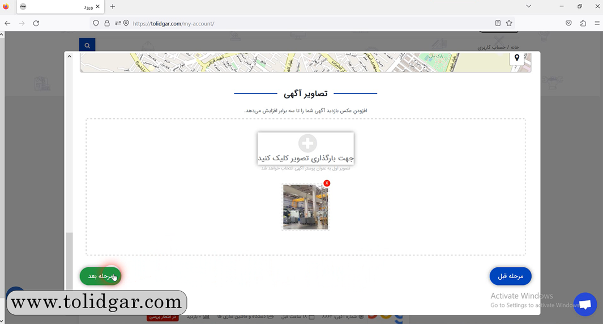Go back in browser history

[7, 23]
